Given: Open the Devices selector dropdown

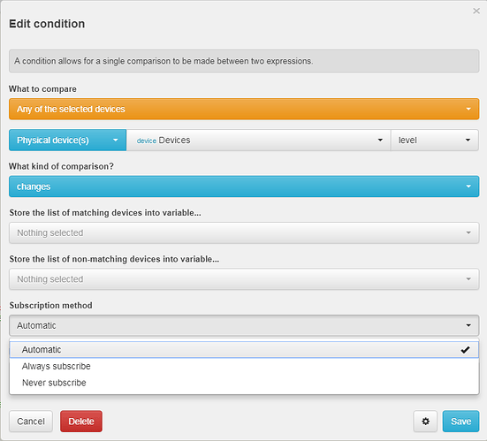Looking at the screenshot, I should point(258,140).
